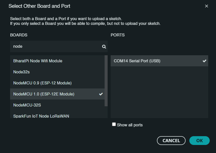
Task: Confirm selection with the OK button
Action: tap(199, 140)
